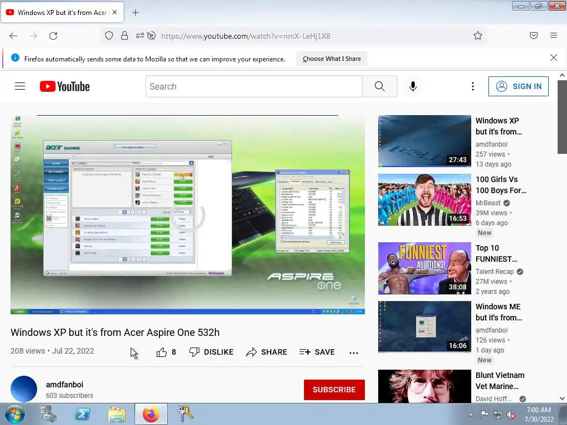
Task: Open the YouTube hamburger guide menu
Action: pyautogui.click(x=20, y=86)
